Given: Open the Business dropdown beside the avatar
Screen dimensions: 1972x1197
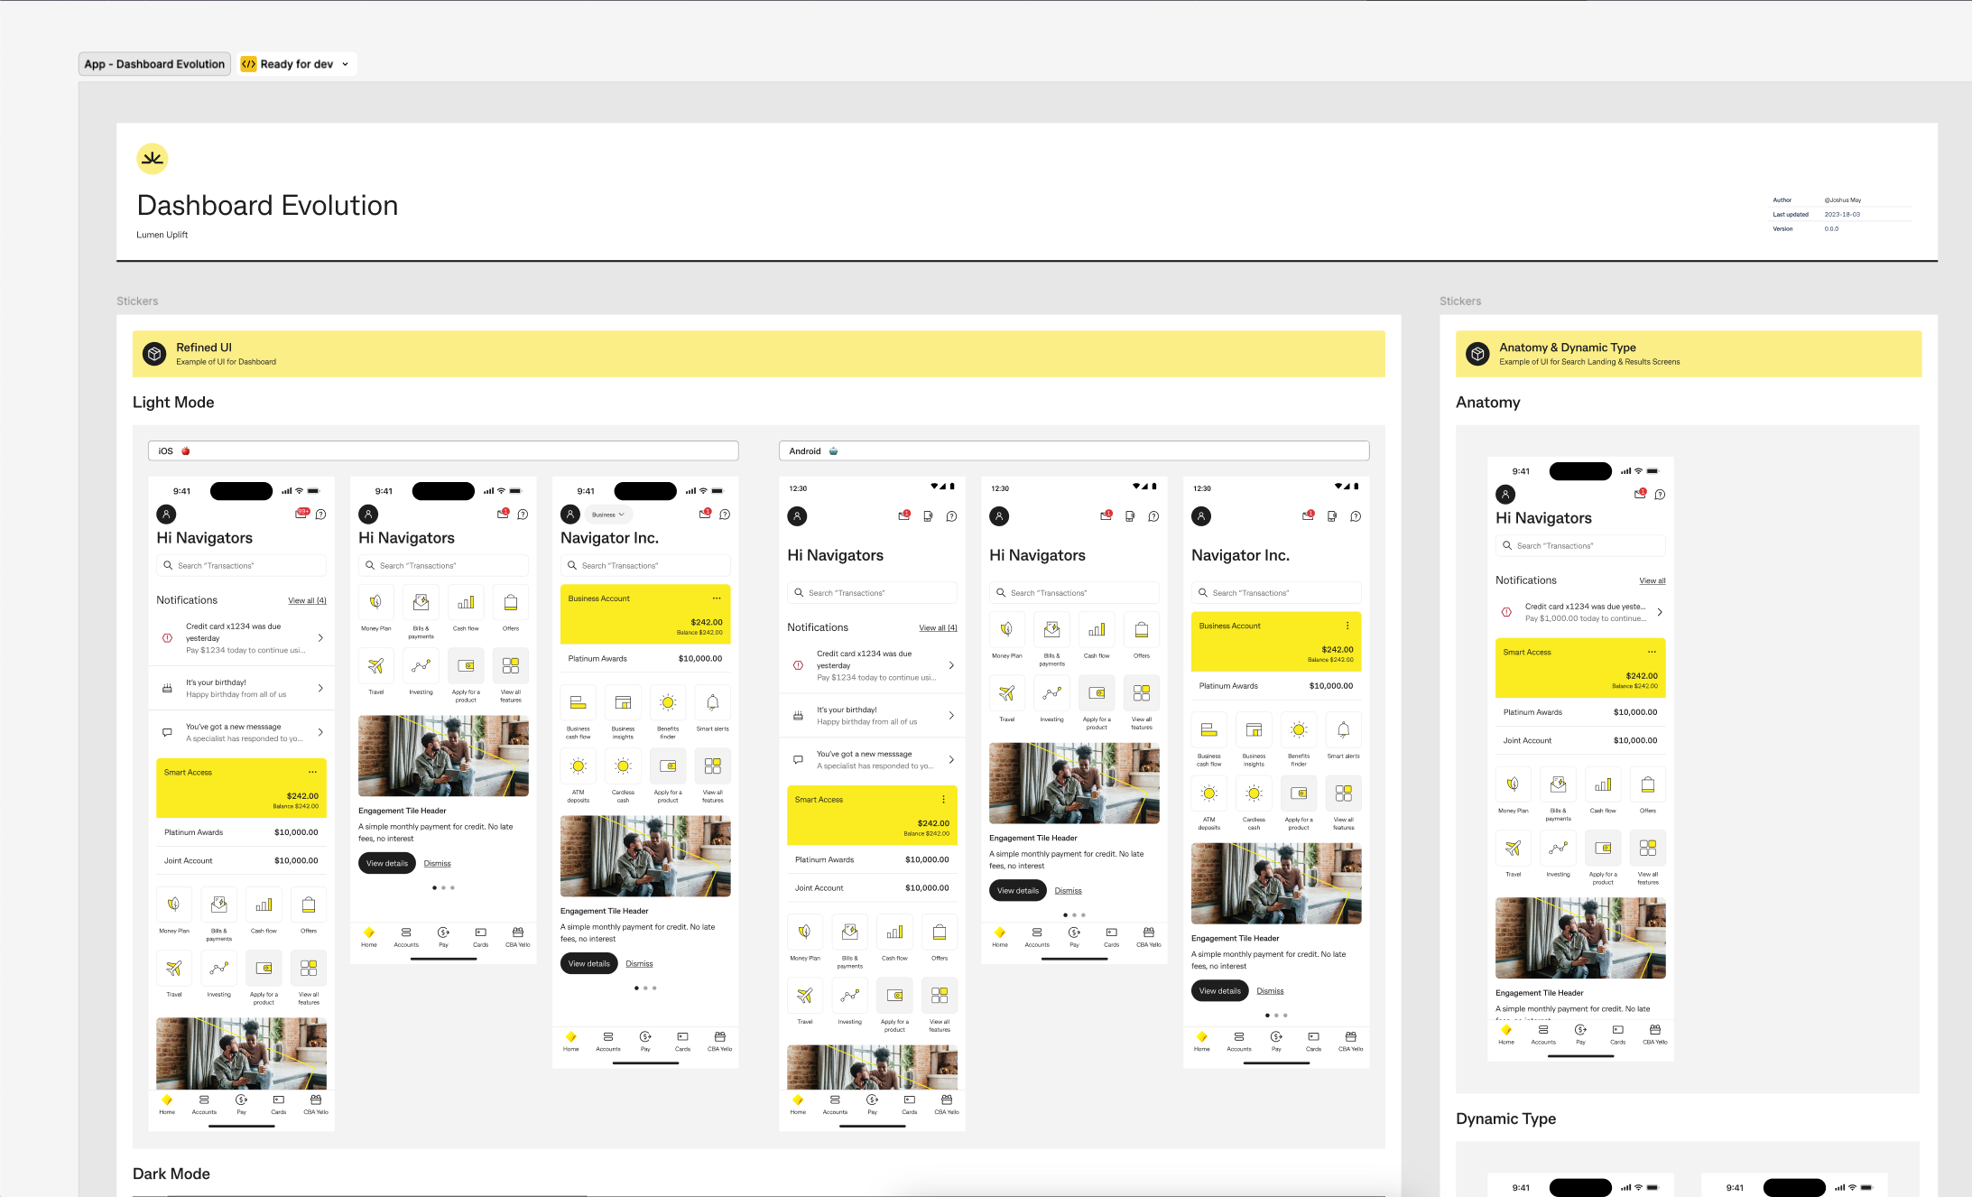Looking at the screenshot, I should click(x=608, y=515).
